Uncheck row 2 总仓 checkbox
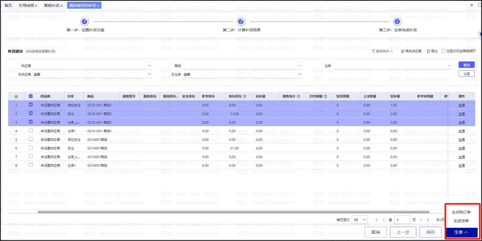This screenshot has width=482, height=241. 31,113
